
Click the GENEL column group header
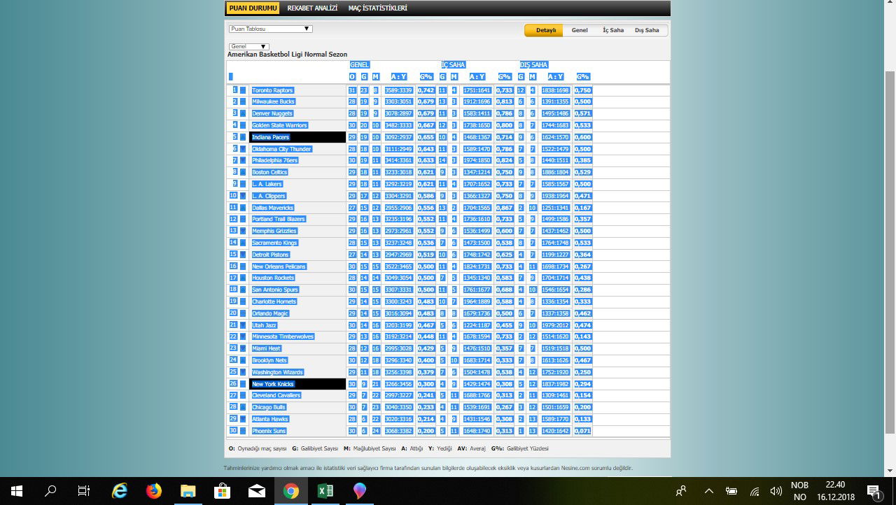360,65
